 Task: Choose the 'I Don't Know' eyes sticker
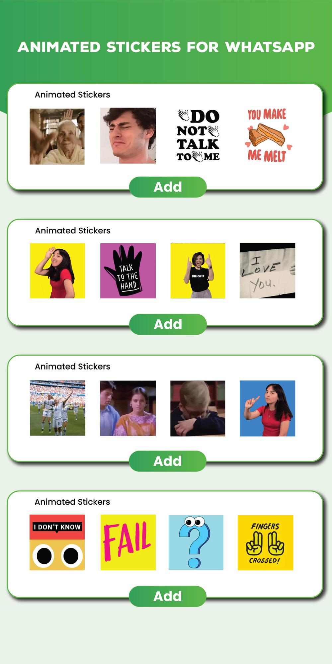pyautogui.click(x=57, y=542)
